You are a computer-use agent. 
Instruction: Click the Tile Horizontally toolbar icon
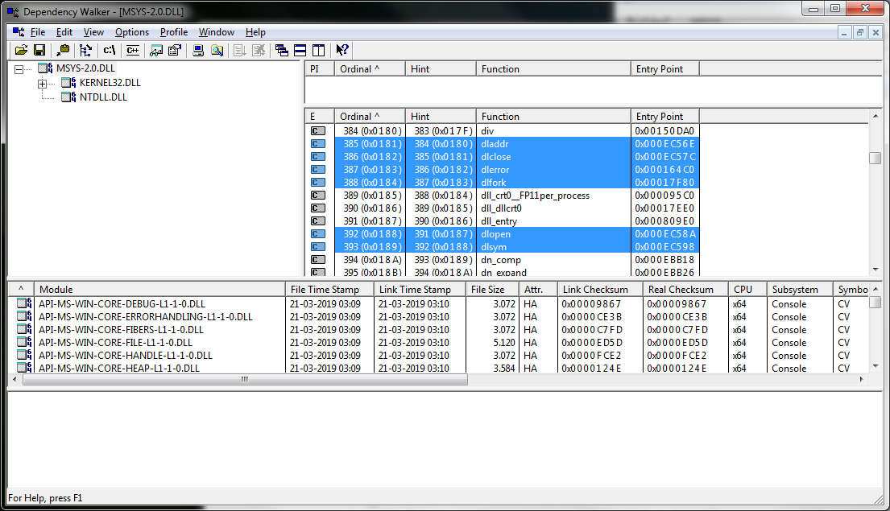tap(300, 51)
